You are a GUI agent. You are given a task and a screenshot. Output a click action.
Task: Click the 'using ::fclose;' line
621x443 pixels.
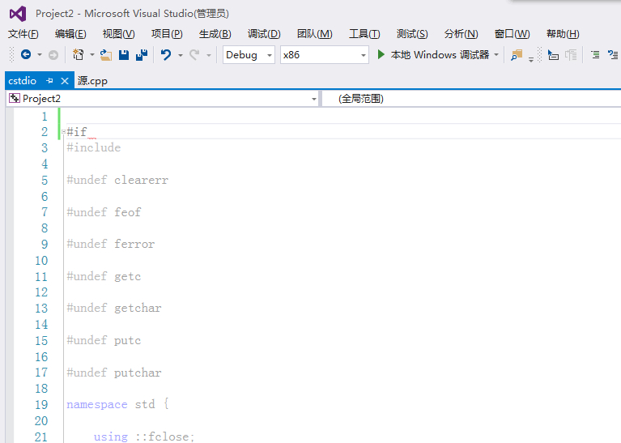click(144, 437)
